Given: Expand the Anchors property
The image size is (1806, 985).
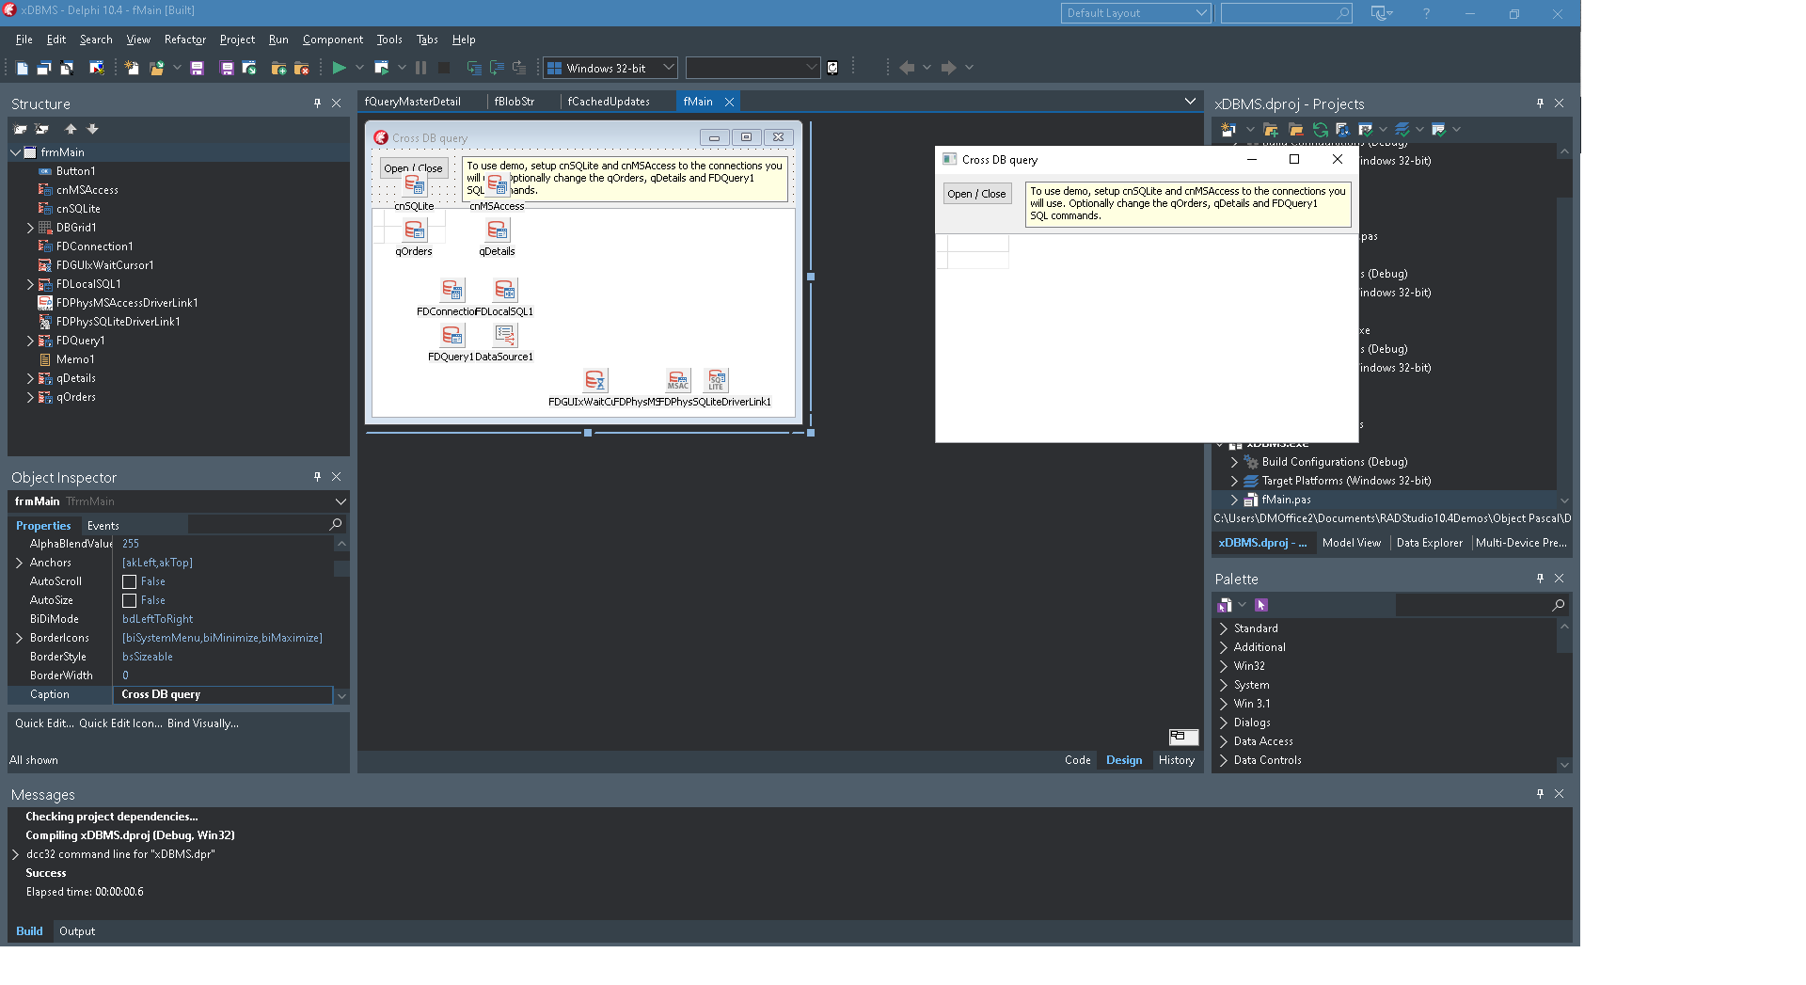Looking at the screenshot, I should 19,563.
